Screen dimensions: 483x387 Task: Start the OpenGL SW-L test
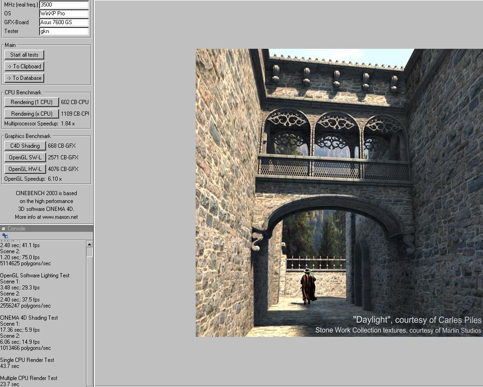[25, 157]
